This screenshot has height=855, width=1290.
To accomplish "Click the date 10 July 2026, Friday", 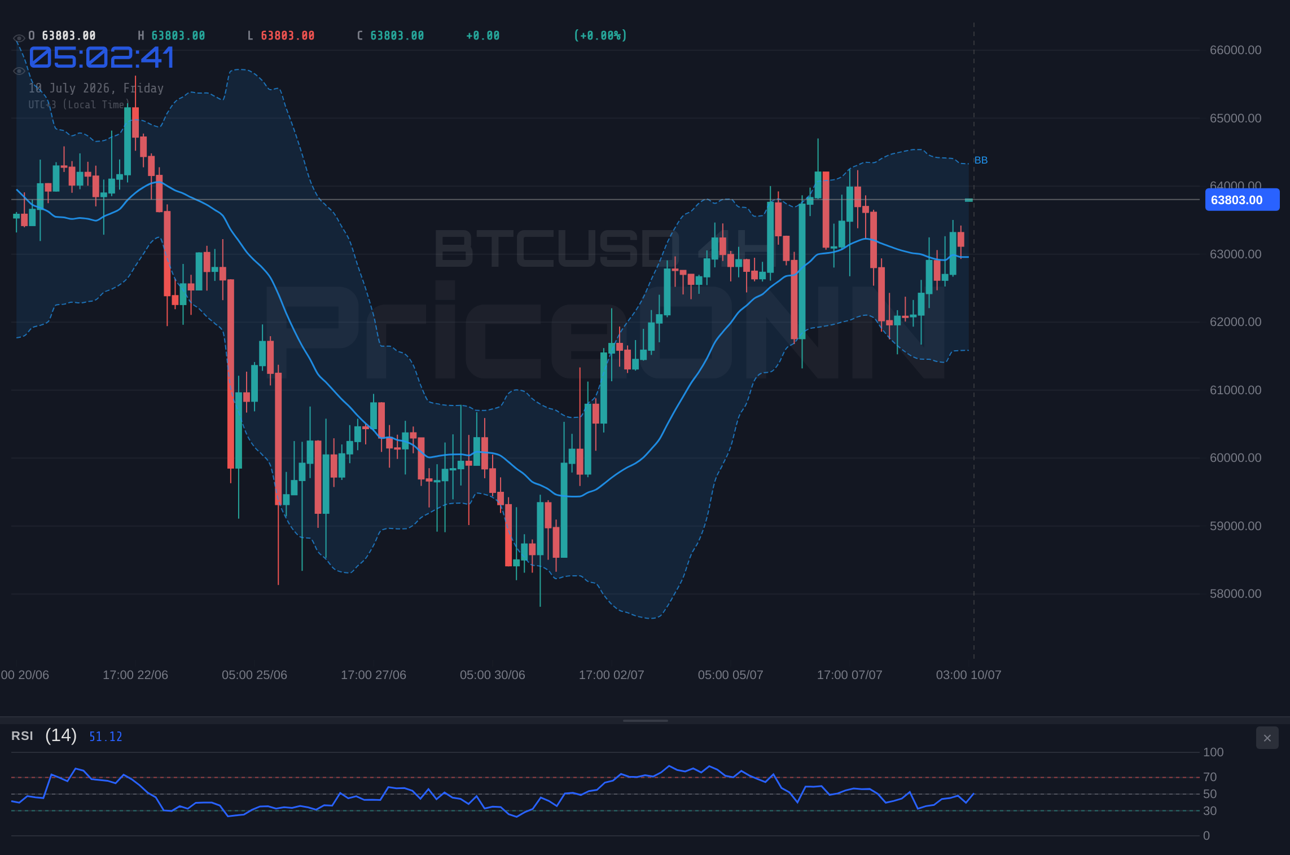I will [96, 88].
